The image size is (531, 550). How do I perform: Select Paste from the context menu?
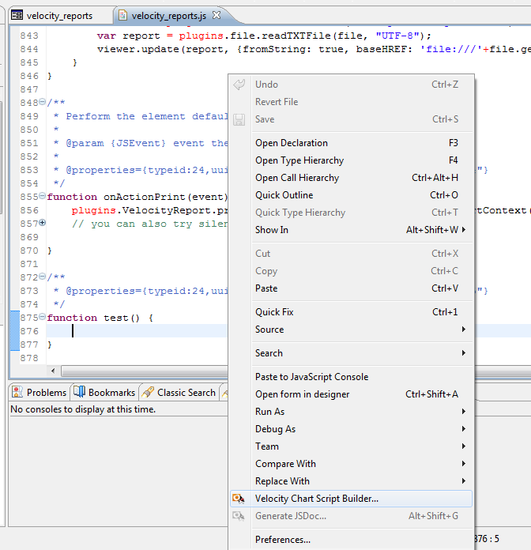[x=351, y=288]
